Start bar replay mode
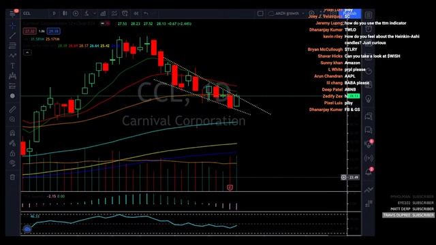The height and width of the screenshot is (245, 436). [x=136, y=14]
